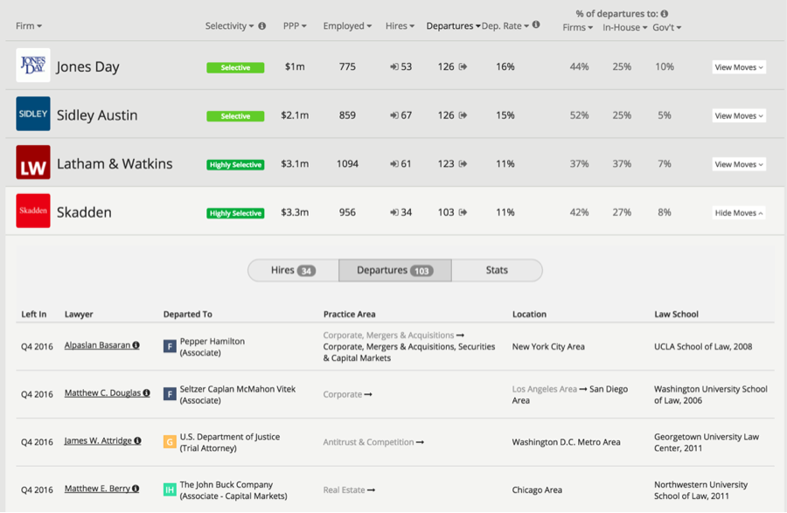The image size is (787, 513).
Task: Click the Jones Day firm name
Action: tap(87, 66)
